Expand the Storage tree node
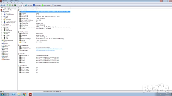Viewport: 172px width, 96px height. 2,47
